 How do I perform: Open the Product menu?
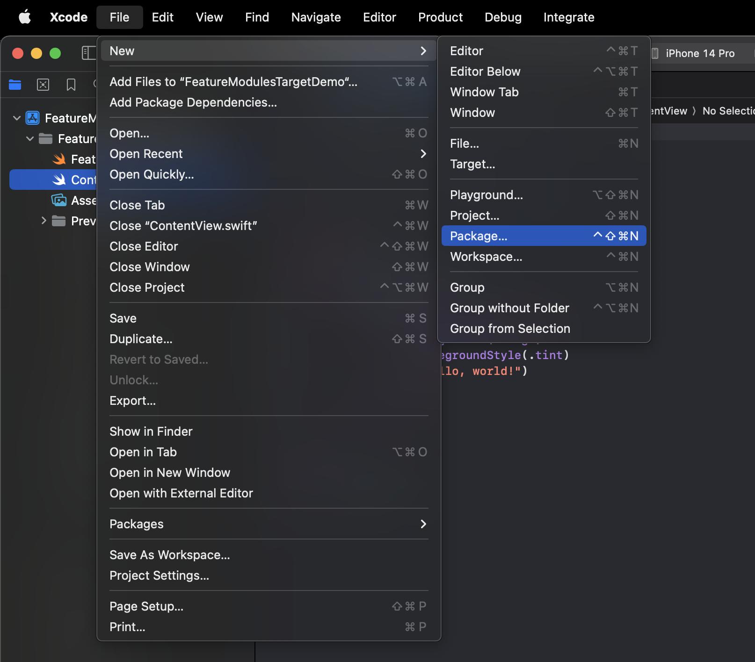440,17
